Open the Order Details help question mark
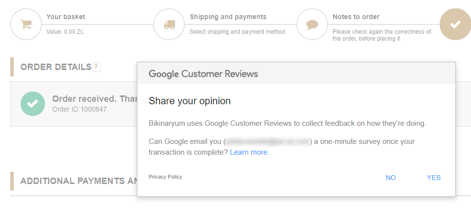 pyautogui.click(x=96, y=67)
